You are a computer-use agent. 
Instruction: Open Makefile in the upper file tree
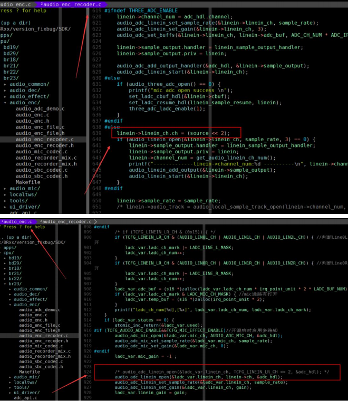click(28, 182)
